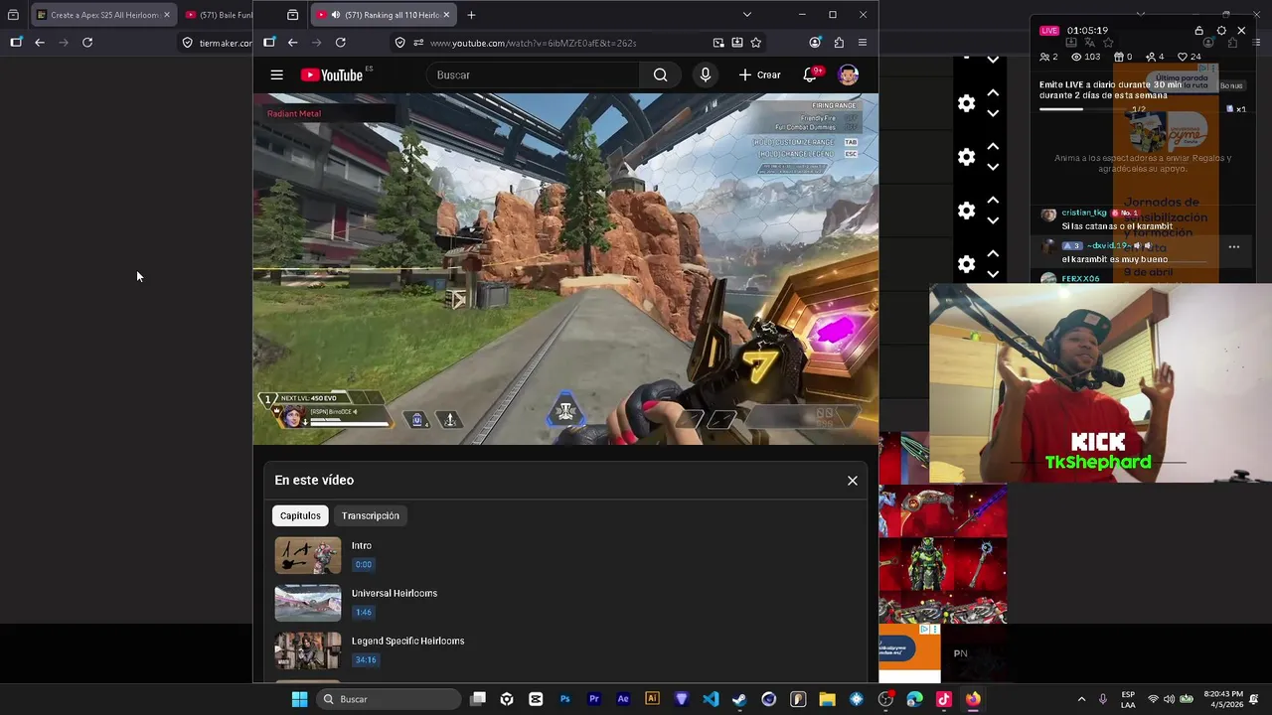1272x715 pixels.
Task: Open the Intro chapter thumbnail
Action: click(x=308, y=556)
